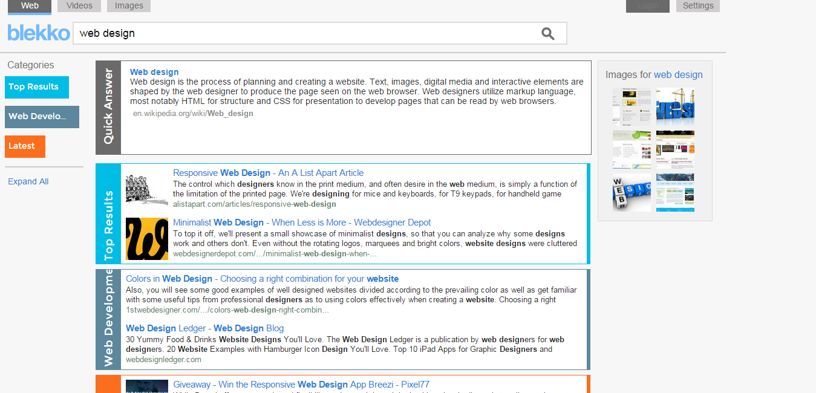Screen dimensions: 816x393
Task: Click the yellow Webdesigner Depot thumbnail
Action: pos(147,239)
